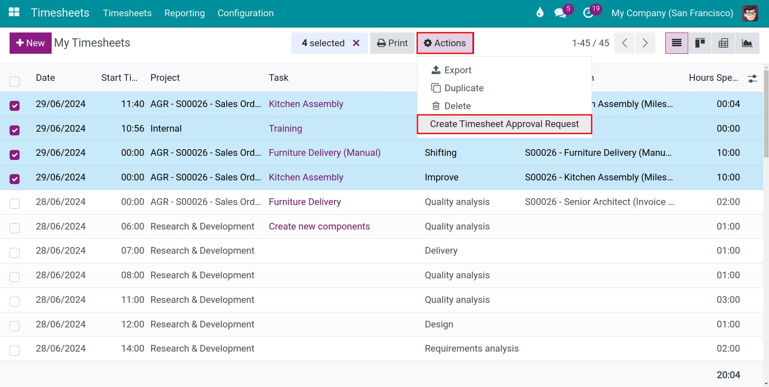Uncheck the Improve Kitchen Assembly row
This screenshot has height=387, width=769.
[15, 179]
